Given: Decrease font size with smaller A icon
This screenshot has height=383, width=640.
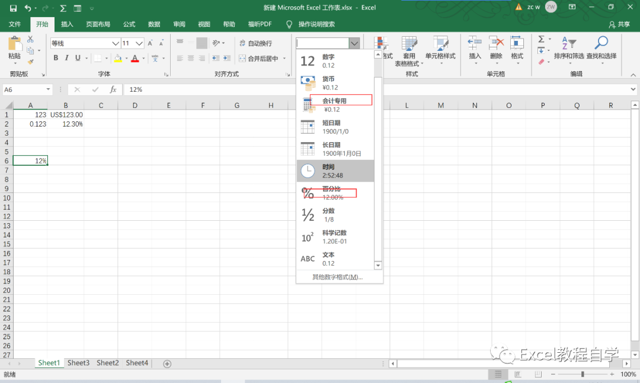Looking at the screenshot, I should point(161,43).
